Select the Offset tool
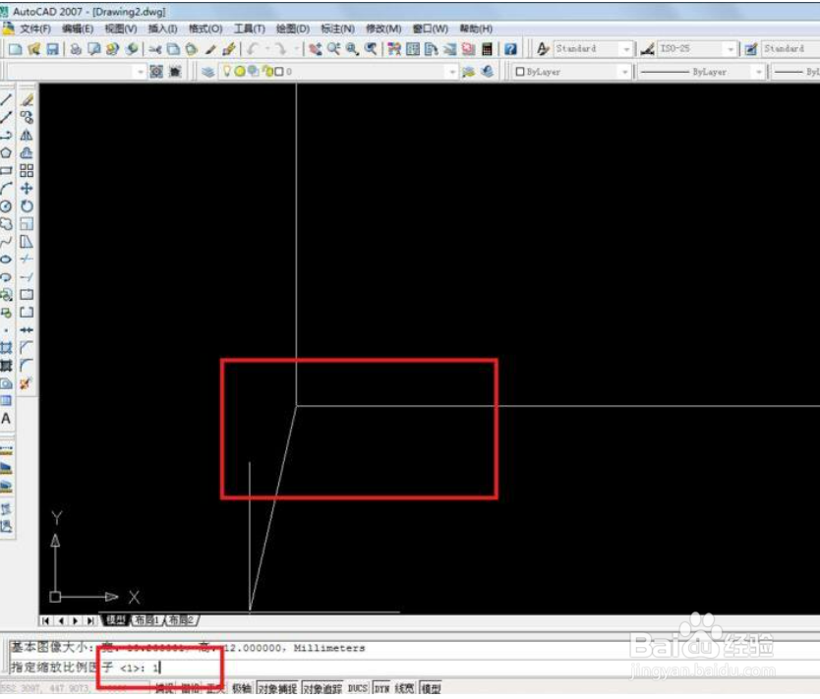Image resolution: width=820 pixels, height=699 pixels. tap(27, 152)
